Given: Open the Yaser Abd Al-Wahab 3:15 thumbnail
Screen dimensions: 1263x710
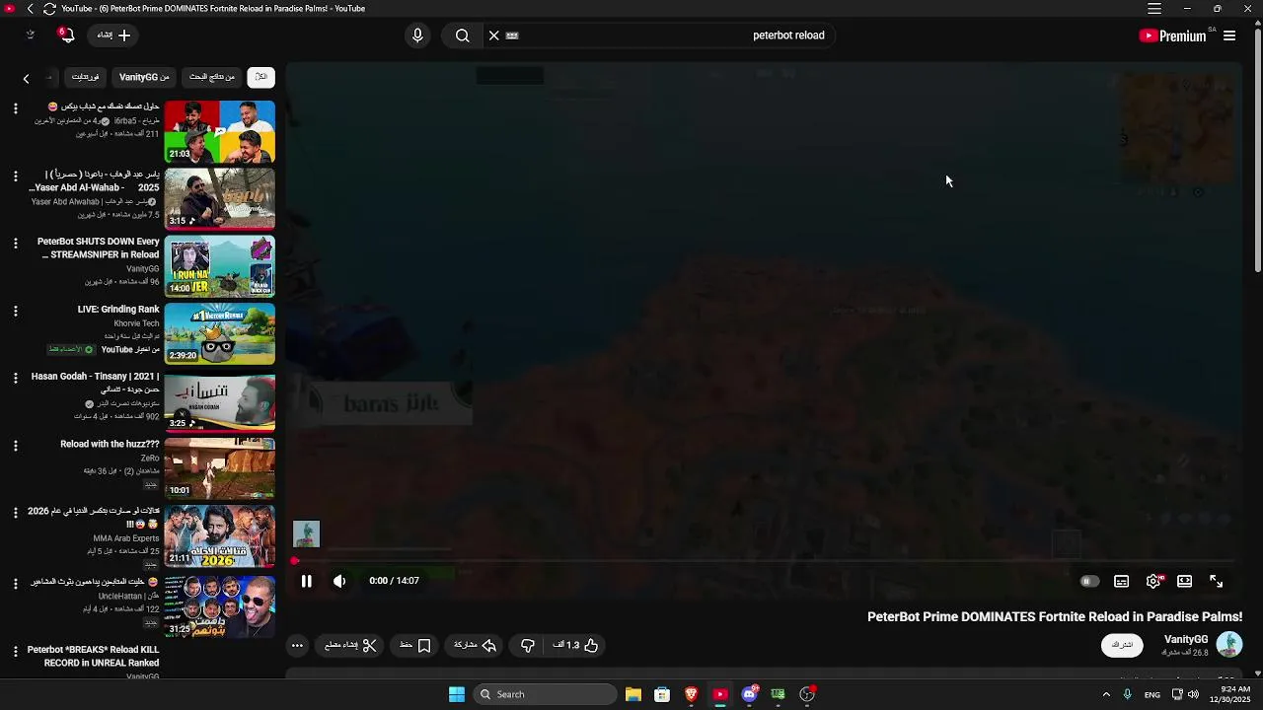Looking at the screenshot, I should click(x=219, y=198).
